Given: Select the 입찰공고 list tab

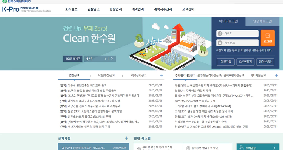Looking at the screenshot, I should tap(74, 75).
